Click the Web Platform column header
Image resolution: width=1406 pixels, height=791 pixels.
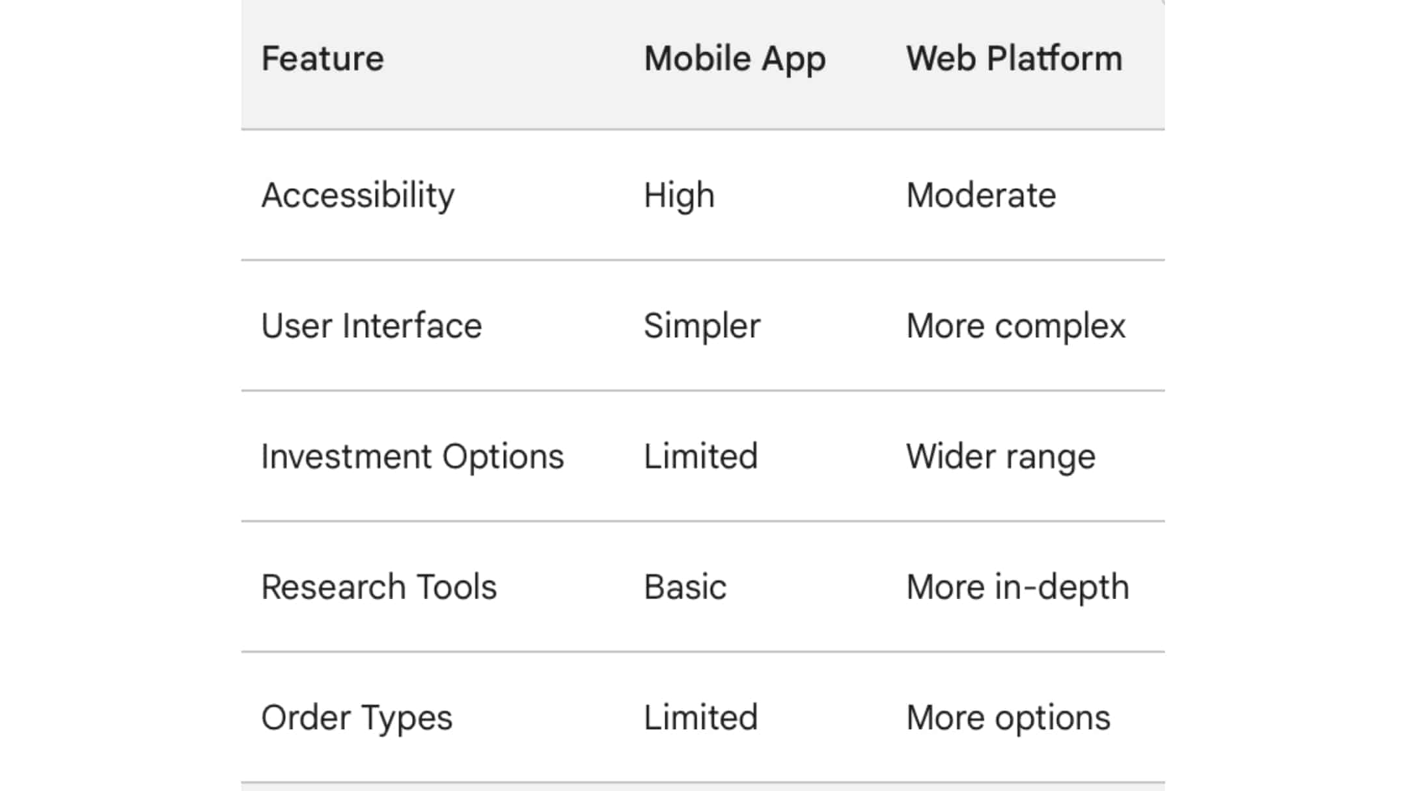click(x=1014, y=59)
